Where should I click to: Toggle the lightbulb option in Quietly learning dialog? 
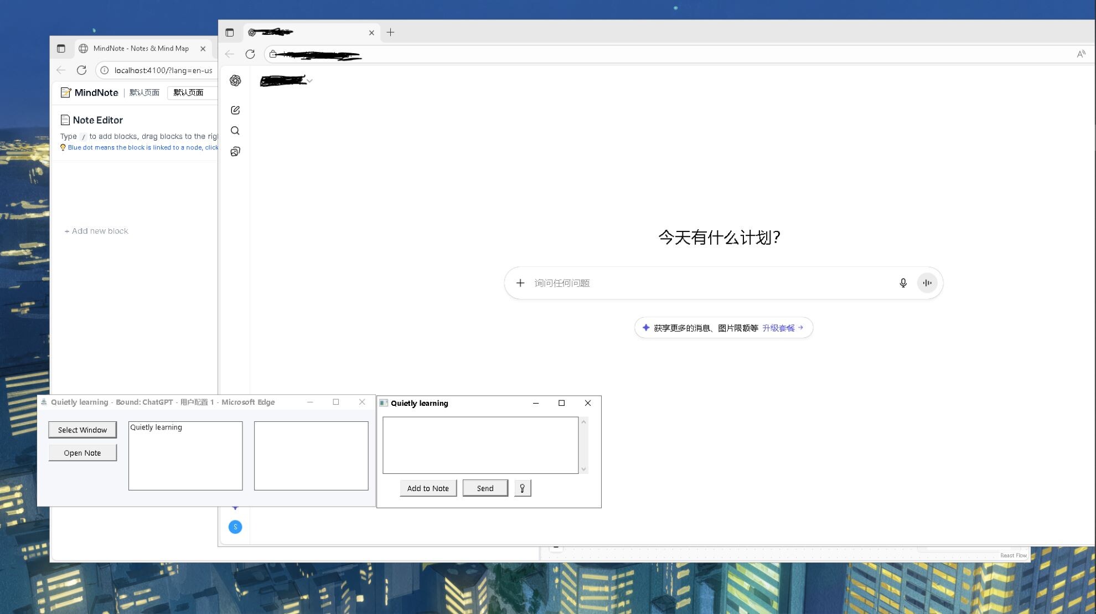pyautogui.click(x=522, y=488)
